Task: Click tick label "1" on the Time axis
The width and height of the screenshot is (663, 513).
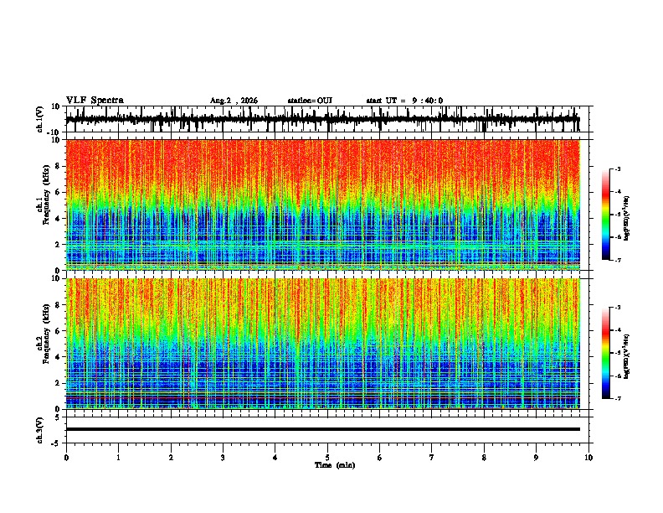Action: coord(118,458)
